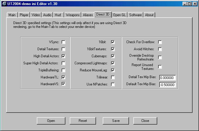Viewport: 199px width, 131px height.
Task: Uncheck HardwareTL option
Action: point(63,77)
